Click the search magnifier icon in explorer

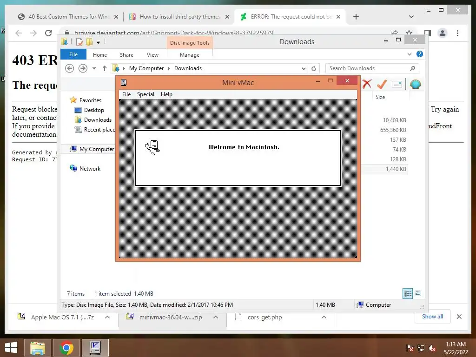413,68
